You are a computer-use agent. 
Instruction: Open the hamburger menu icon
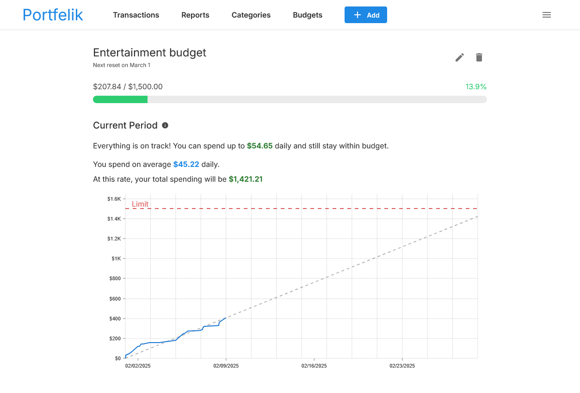[546, 15]
